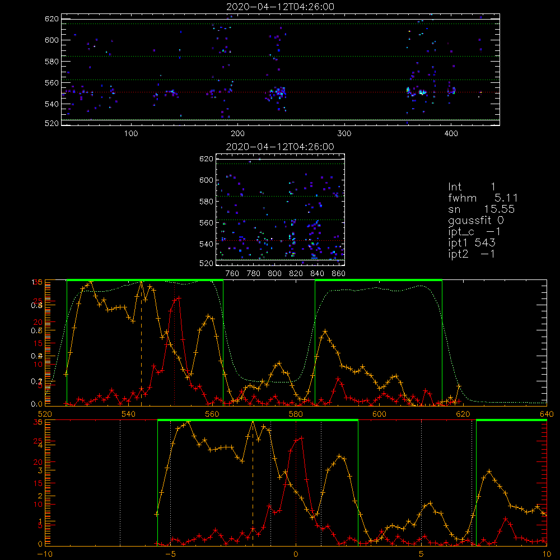The width and height of the screenshot is (560, 560).
Task: Click x-axis label 760 on middle image plot
Action: pyautogui.click(x=232, y=274)
